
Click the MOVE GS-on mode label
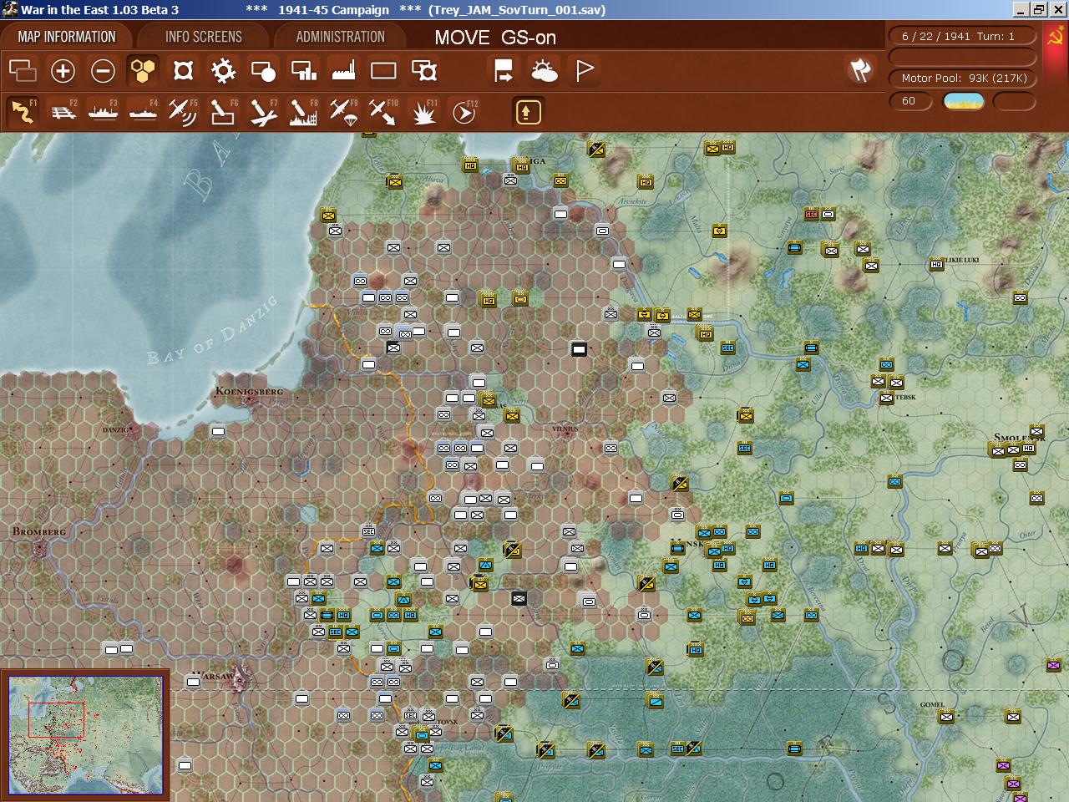coord(495,38)
